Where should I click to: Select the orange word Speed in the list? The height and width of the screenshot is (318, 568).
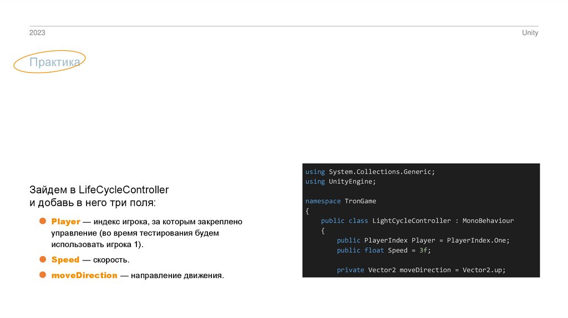tap(65, 260)
